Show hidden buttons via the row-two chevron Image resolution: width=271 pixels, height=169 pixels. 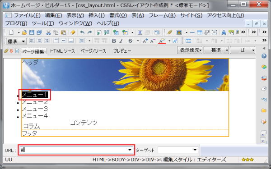pyautogui.click(x=264, y=41)
